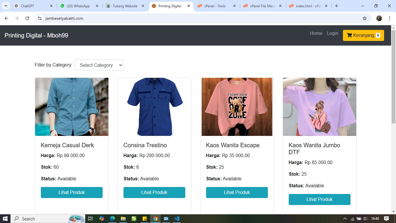Click the Consina Trestino product image
Screen dimensions: 396x223
[x=154, y=107]
